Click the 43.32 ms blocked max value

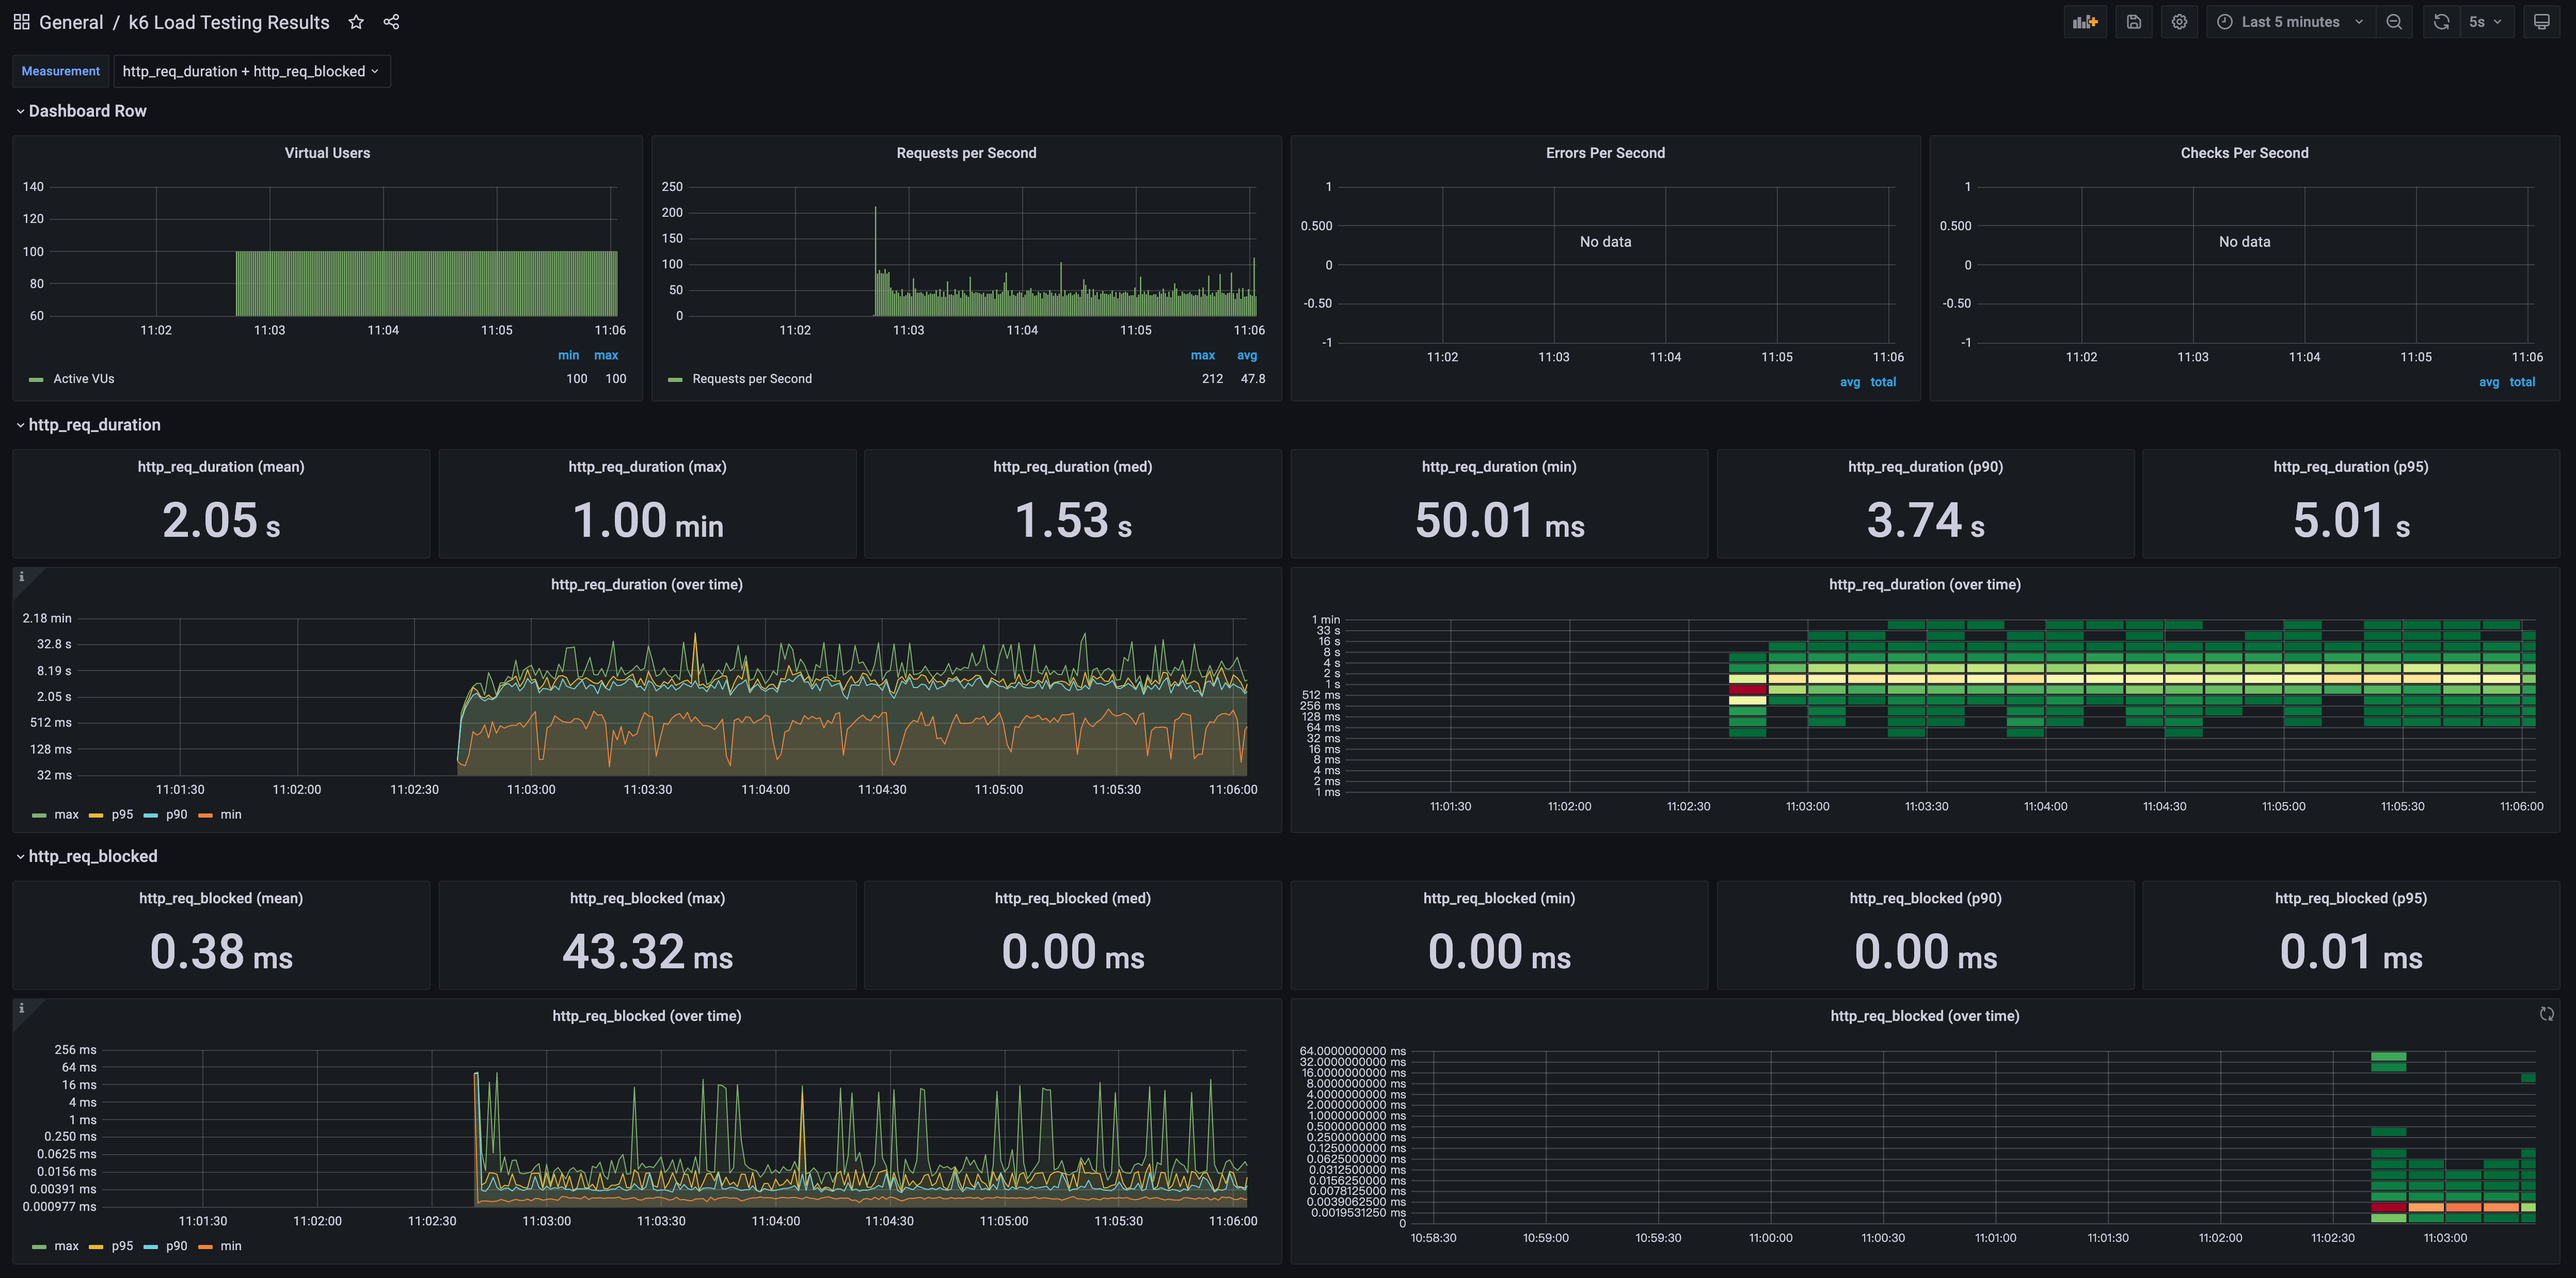647,951
